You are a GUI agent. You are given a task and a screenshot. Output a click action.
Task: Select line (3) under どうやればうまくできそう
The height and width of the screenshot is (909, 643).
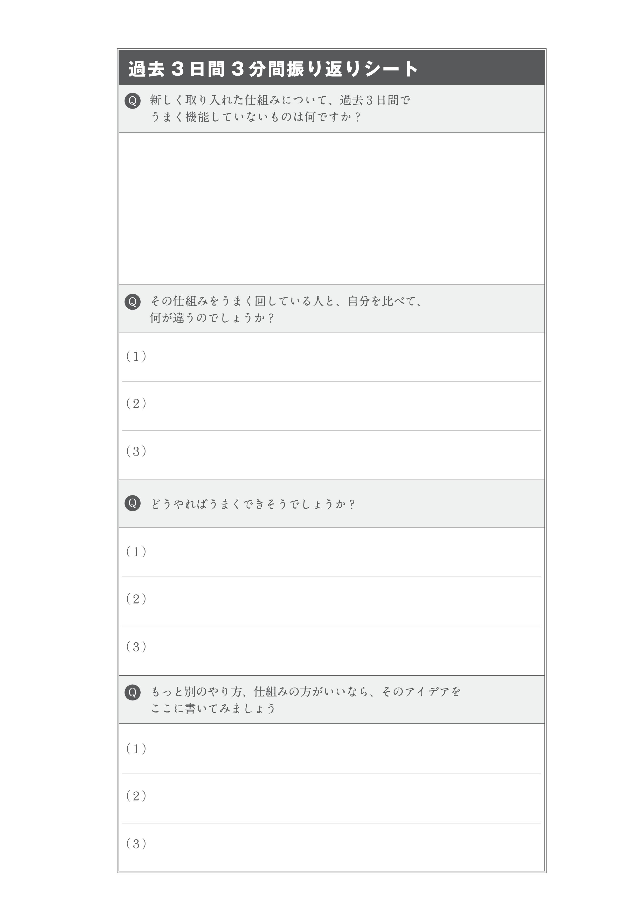[331, 650]
